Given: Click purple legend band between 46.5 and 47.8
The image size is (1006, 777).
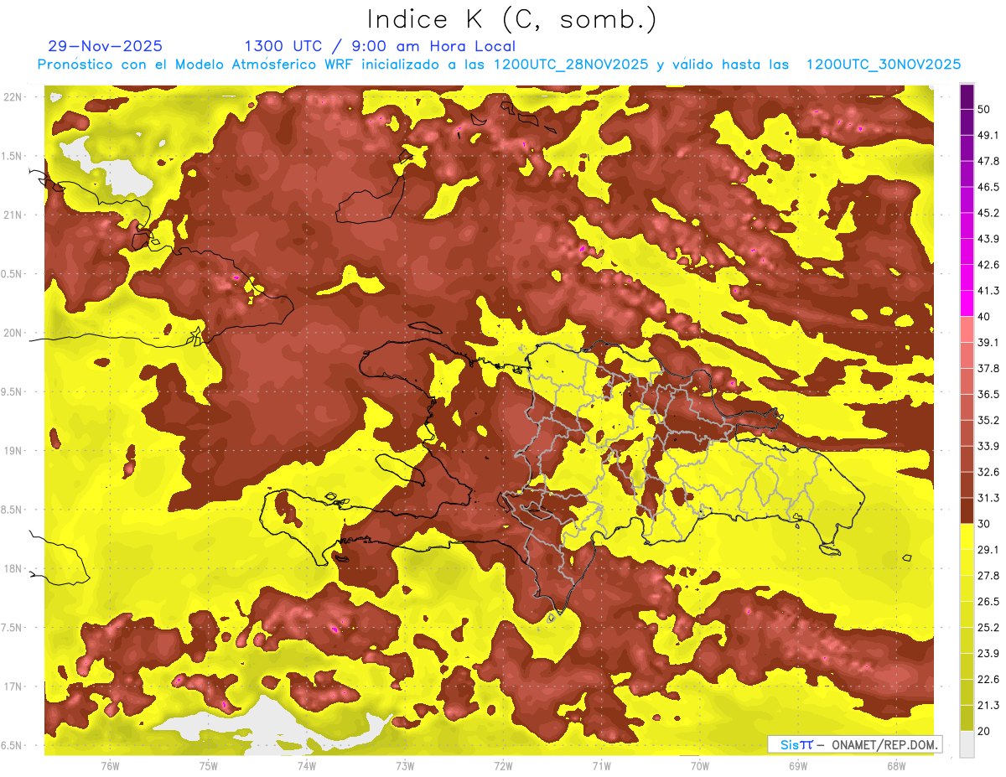Looking at the screenshot, I should 967,174.
